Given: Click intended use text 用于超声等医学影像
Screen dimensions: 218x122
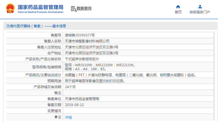Looking at the screenshot, I should 95,81.
